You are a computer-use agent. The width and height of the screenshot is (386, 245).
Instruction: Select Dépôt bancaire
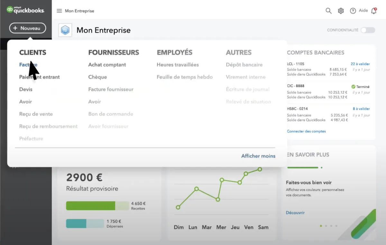pyautogui.click(x=244, y=64)
